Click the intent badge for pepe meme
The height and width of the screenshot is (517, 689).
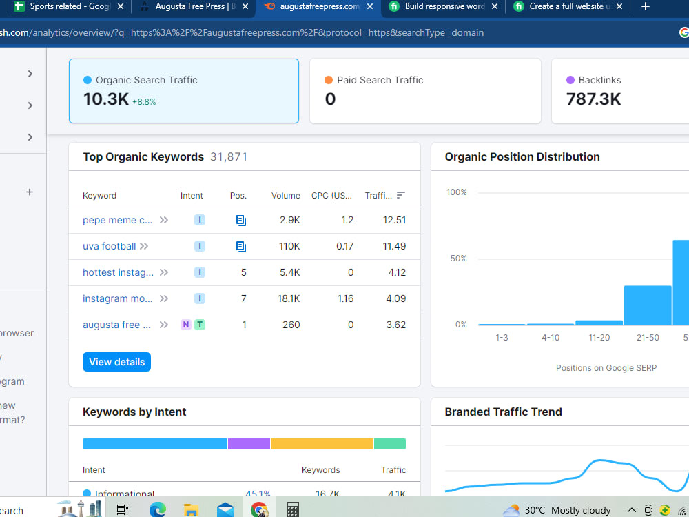click(200, 220)
